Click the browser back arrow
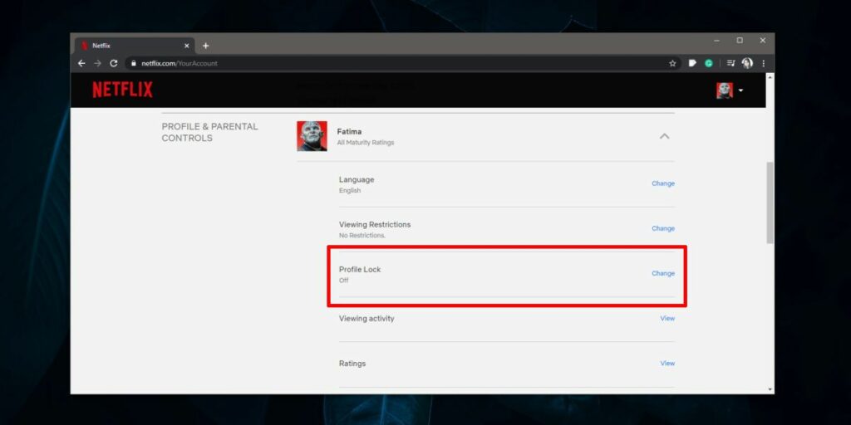This screenshot has height=425, width=851. (x=81, y=63)
